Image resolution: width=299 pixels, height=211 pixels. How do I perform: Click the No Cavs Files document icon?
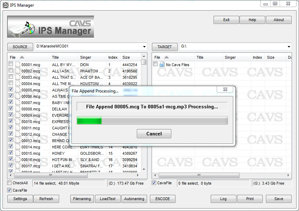click(162, 65)
